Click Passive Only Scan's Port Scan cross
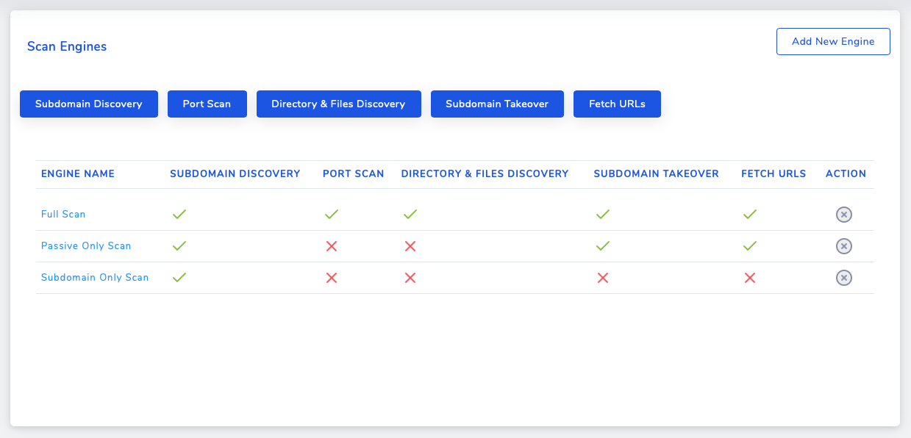This screenshot has height=438, width=911. [x=332, y=246]
